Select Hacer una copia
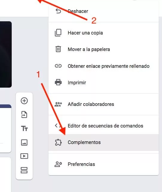 click(85, 33)
